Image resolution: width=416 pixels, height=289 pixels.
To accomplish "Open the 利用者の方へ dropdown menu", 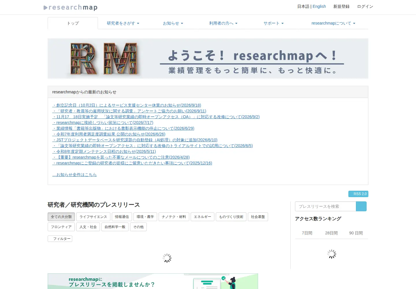I will point(223,23).
